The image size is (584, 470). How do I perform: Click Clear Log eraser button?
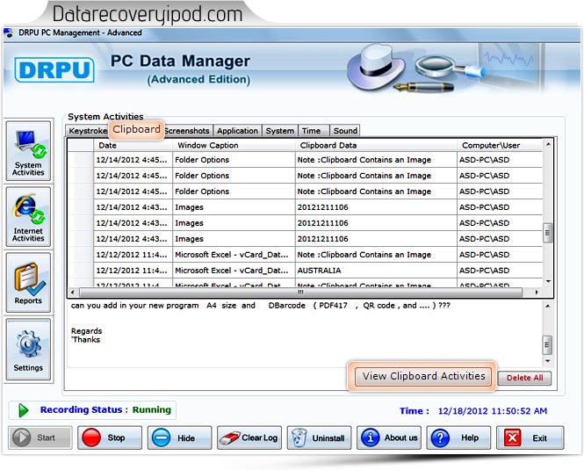249,437
